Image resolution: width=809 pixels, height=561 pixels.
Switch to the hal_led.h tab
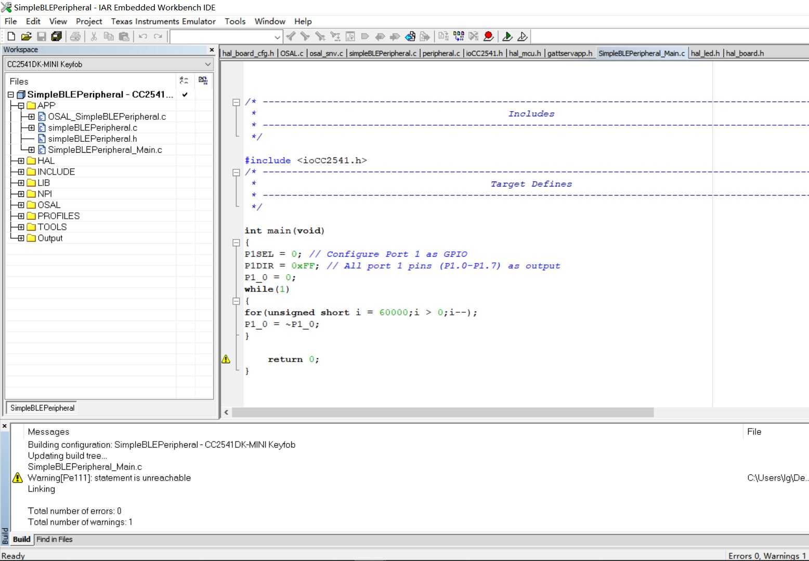pyautogui.click(x=705, y=53)
